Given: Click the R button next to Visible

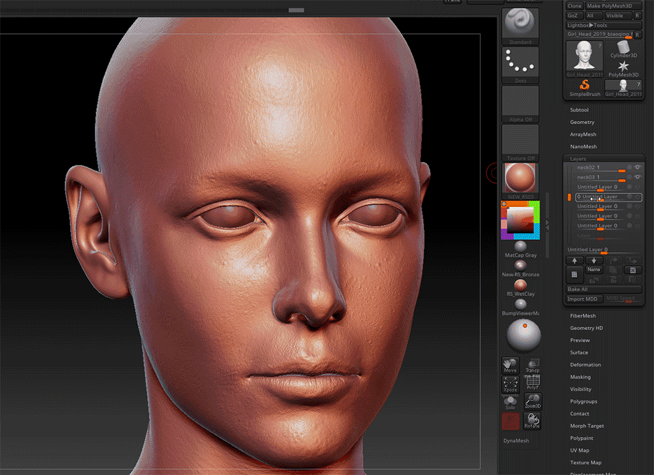Looking at the screenshot, I should coord(637,16).
